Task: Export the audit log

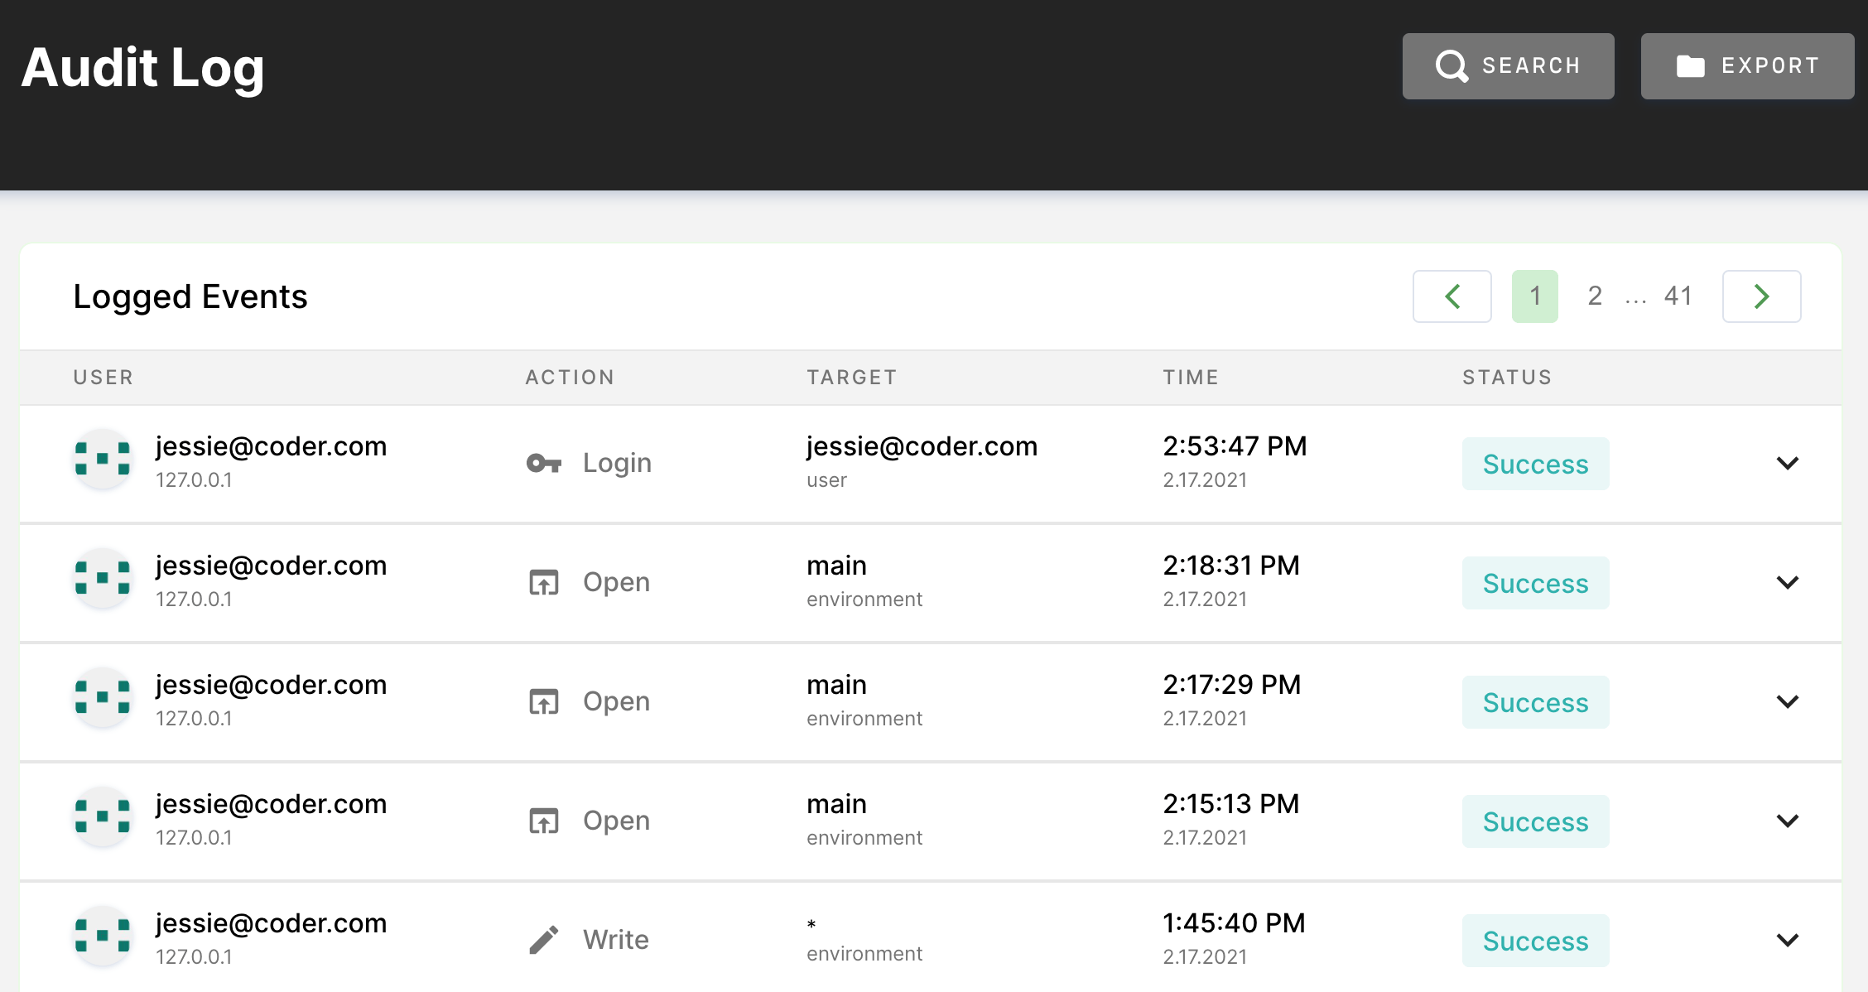Action: coord(1747,65)
